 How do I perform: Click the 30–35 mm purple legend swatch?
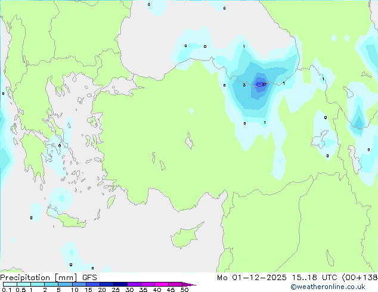tap(134, 284)
